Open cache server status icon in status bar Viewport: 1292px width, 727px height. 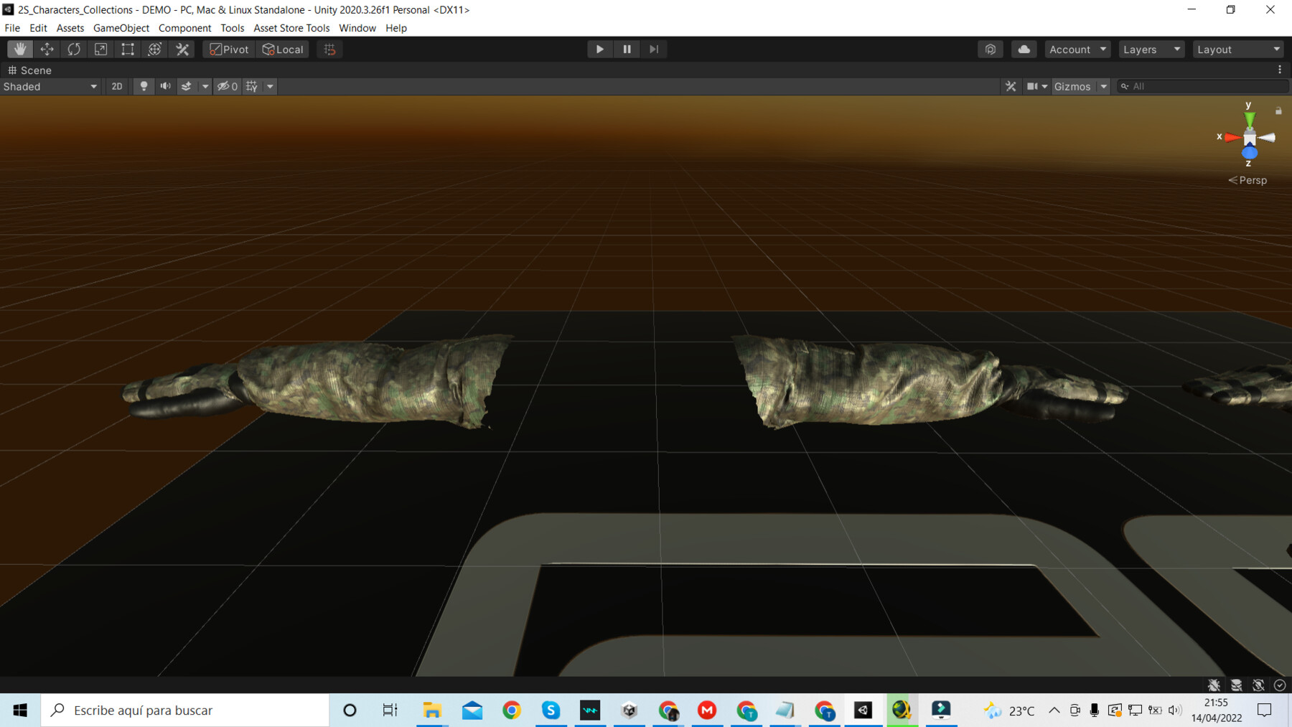pyautogui.click(x=1236, y=685)
